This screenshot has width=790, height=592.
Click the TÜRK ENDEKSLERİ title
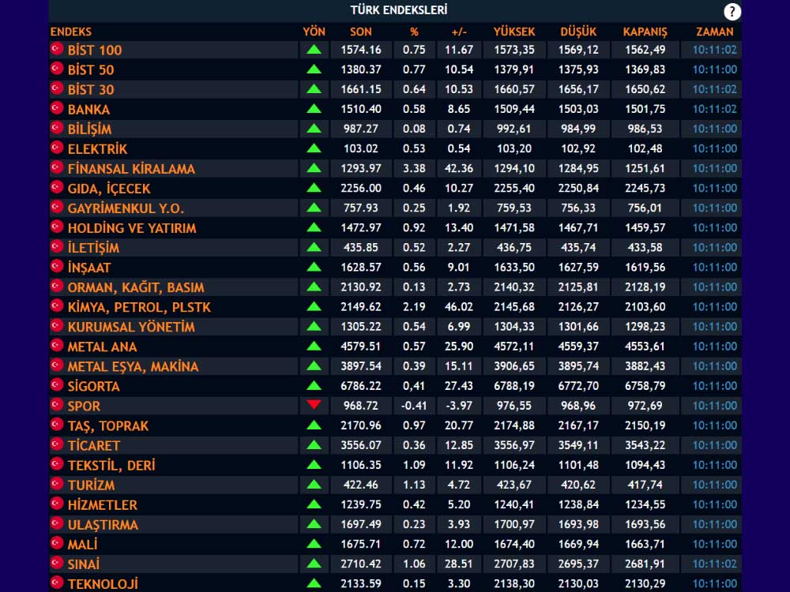coord(398,10)
